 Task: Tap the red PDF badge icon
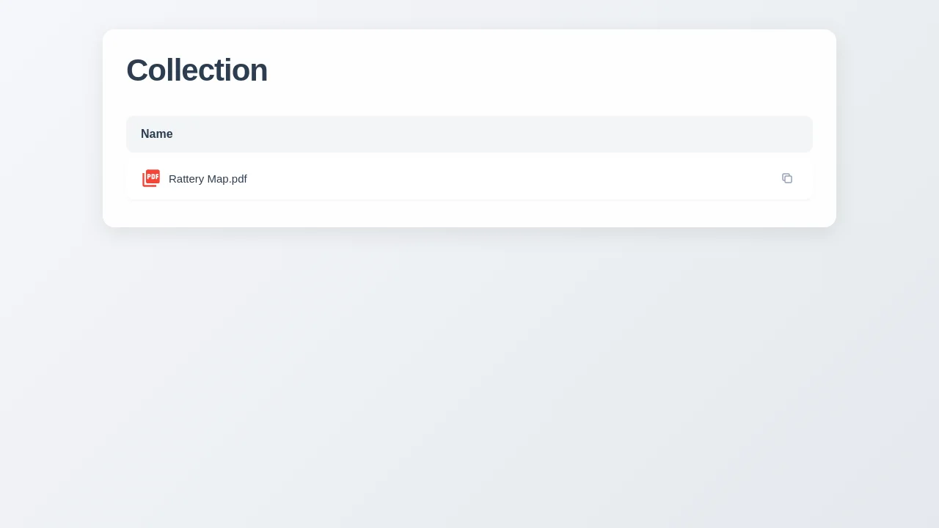tap(151, 178)
